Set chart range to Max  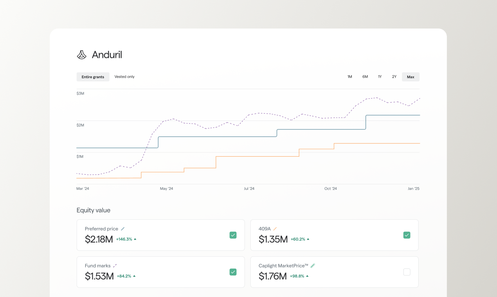pyautogui.click(x=411, y=77)
